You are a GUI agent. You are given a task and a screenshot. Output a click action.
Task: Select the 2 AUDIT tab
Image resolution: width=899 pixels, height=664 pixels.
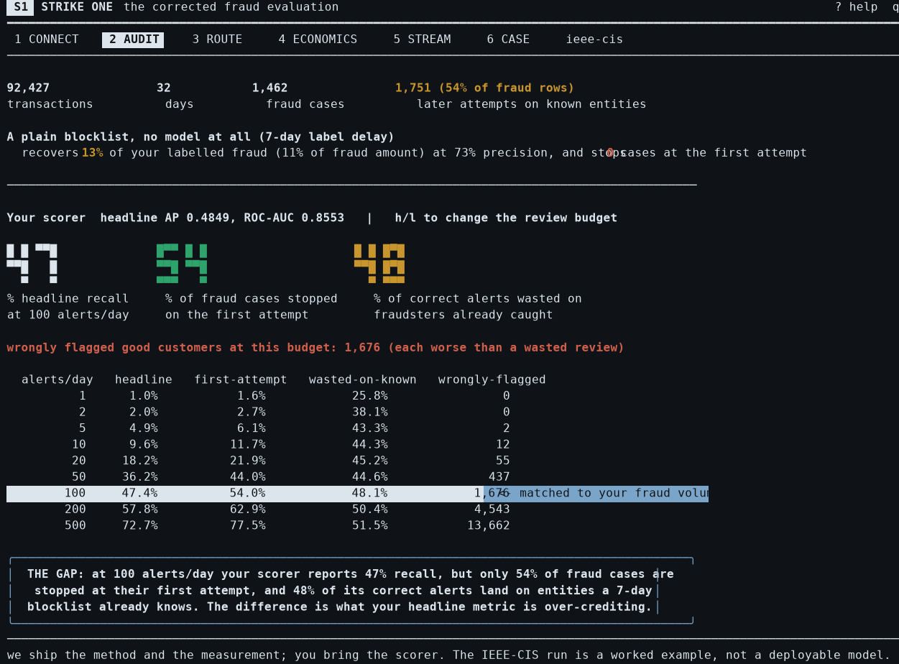click(x=133, y=40)
